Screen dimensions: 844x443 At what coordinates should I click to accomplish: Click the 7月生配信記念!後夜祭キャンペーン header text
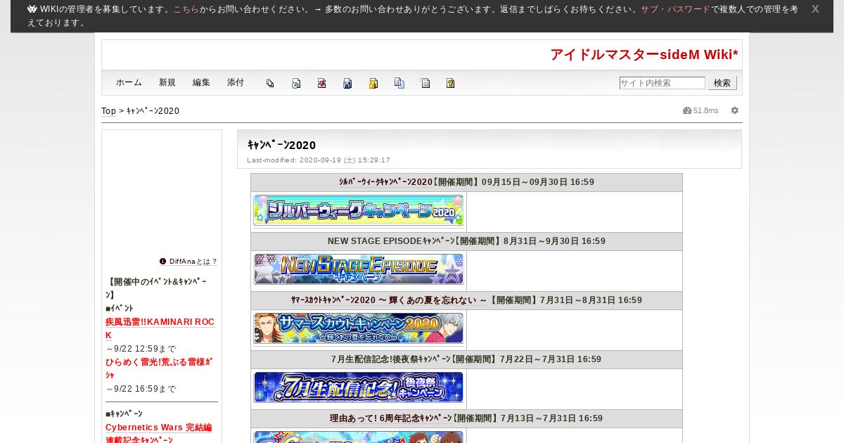pos(392,359)
